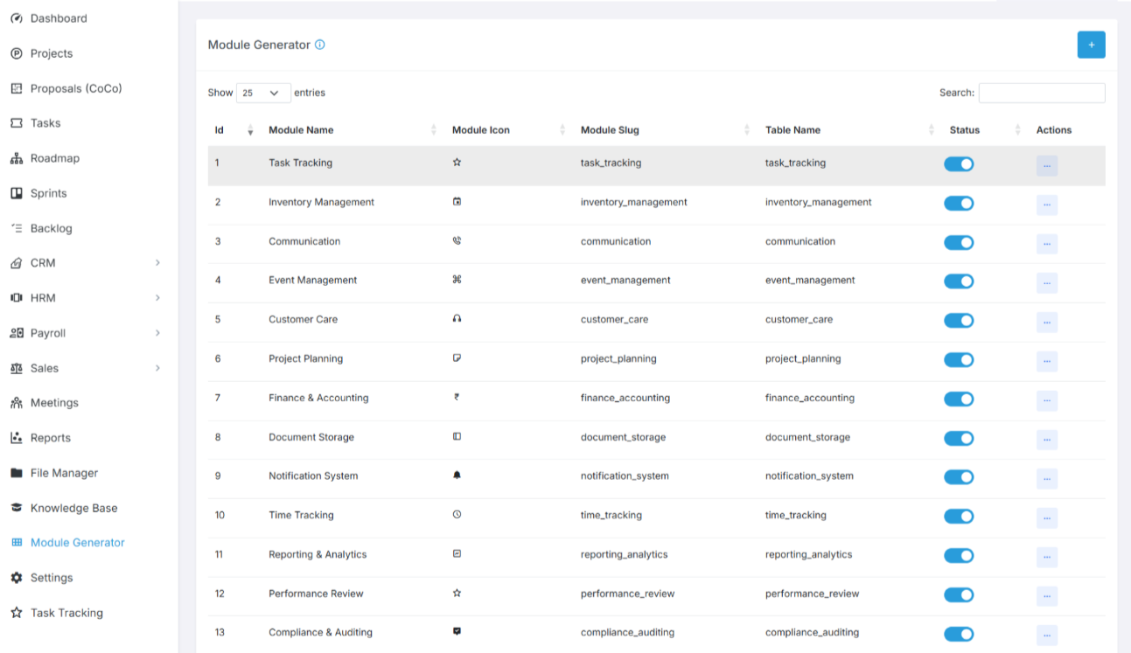Click the info icon beside Module Generator title
Screen dimensions: 1131x653
point(320,45)
